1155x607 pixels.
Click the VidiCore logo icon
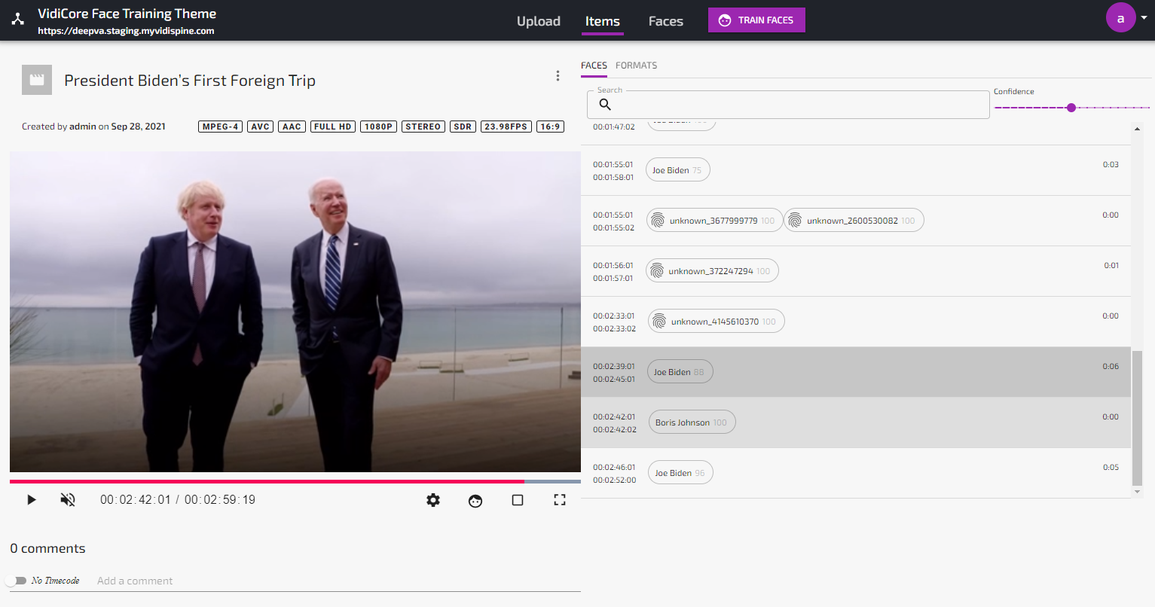18,20
